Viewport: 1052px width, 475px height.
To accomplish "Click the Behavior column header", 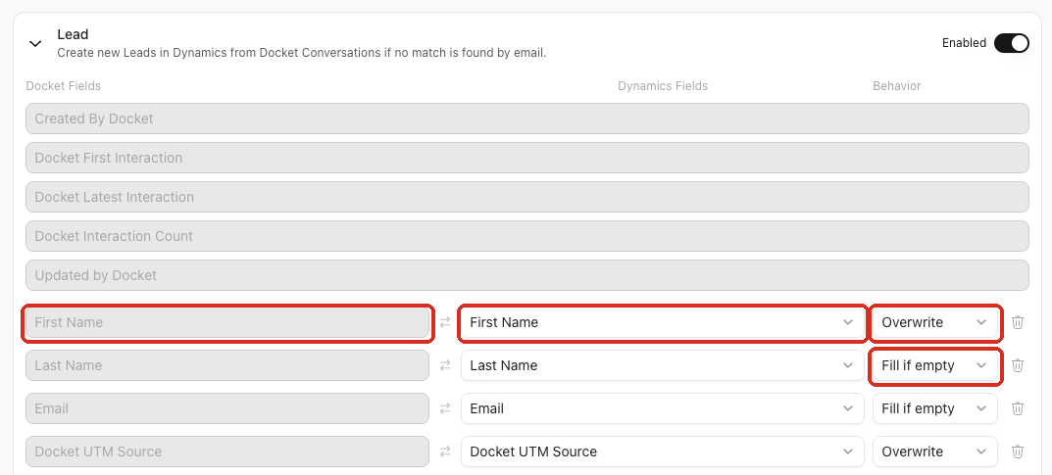I will [896, 86].
